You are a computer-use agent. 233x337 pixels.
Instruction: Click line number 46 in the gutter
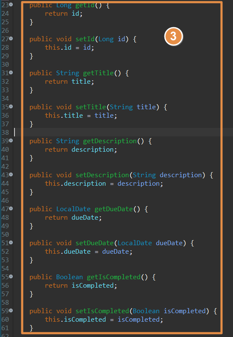[5, 201]
